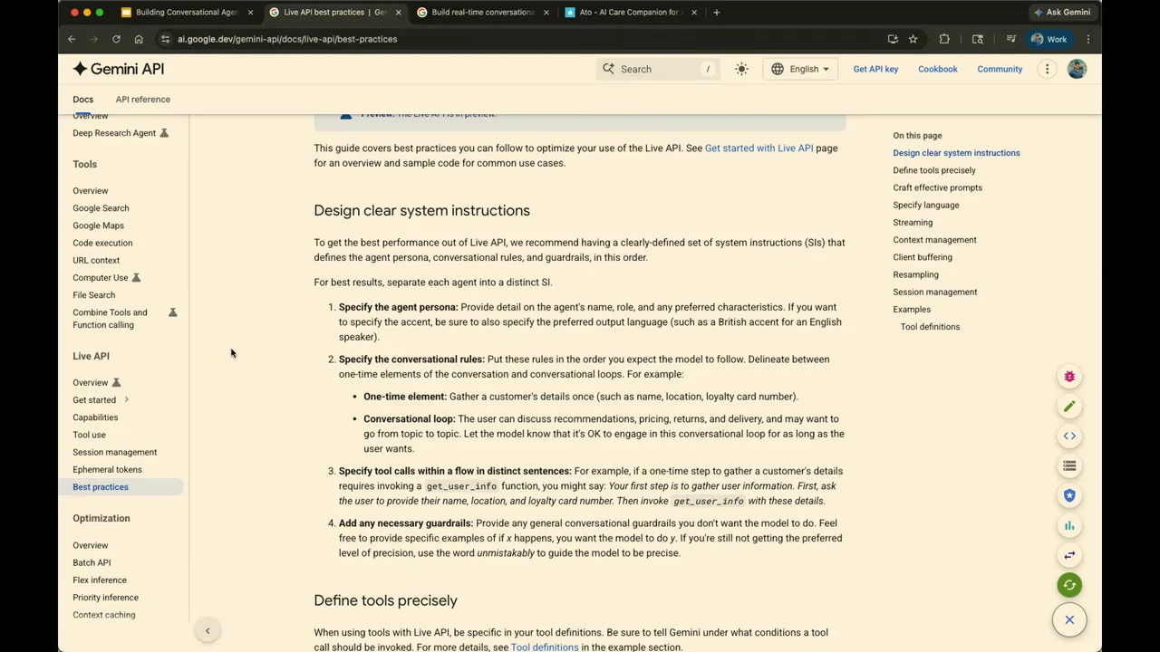The image size is (1160, 652).
Task: Open Code execution in sidebar
Action: tap(102, 243)
